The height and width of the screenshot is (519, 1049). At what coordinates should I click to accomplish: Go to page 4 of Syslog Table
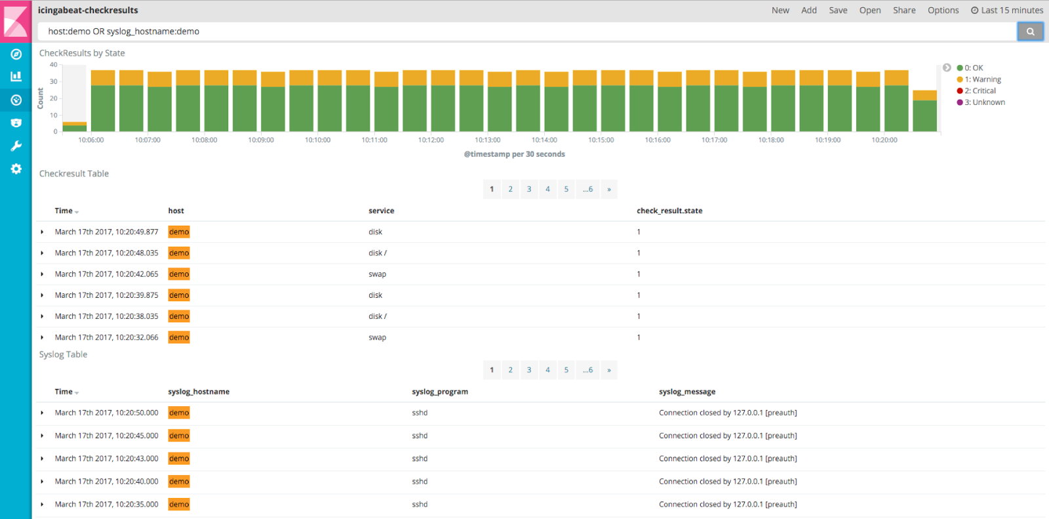pyautogui.click(x=548, y=370)
